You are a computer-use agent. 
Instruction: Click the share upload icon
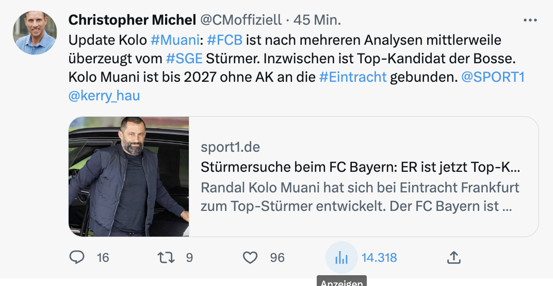coord(453,257)
